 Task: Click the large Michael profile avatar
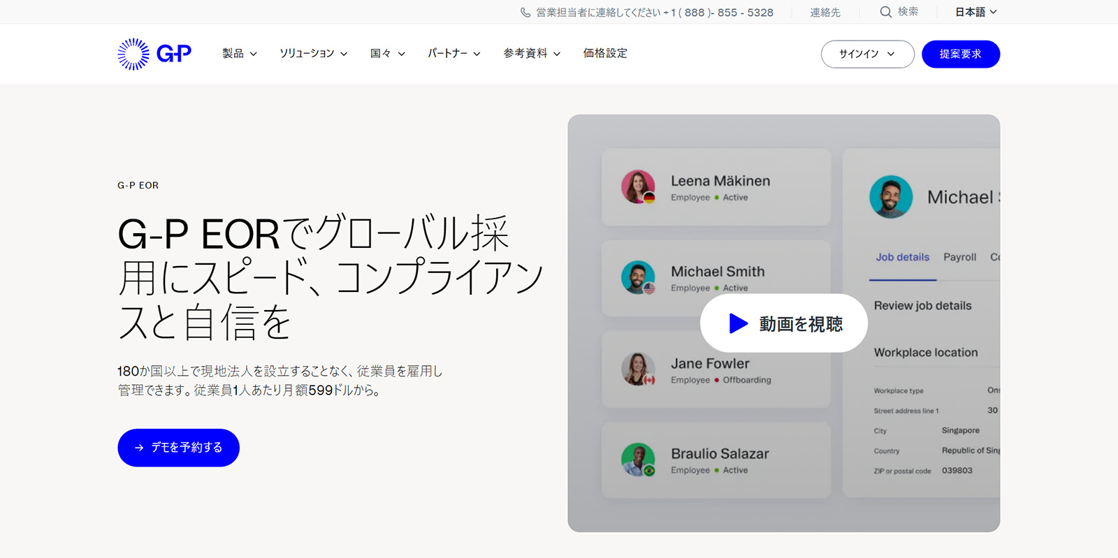pyautogui.click(x=891, y=196)
